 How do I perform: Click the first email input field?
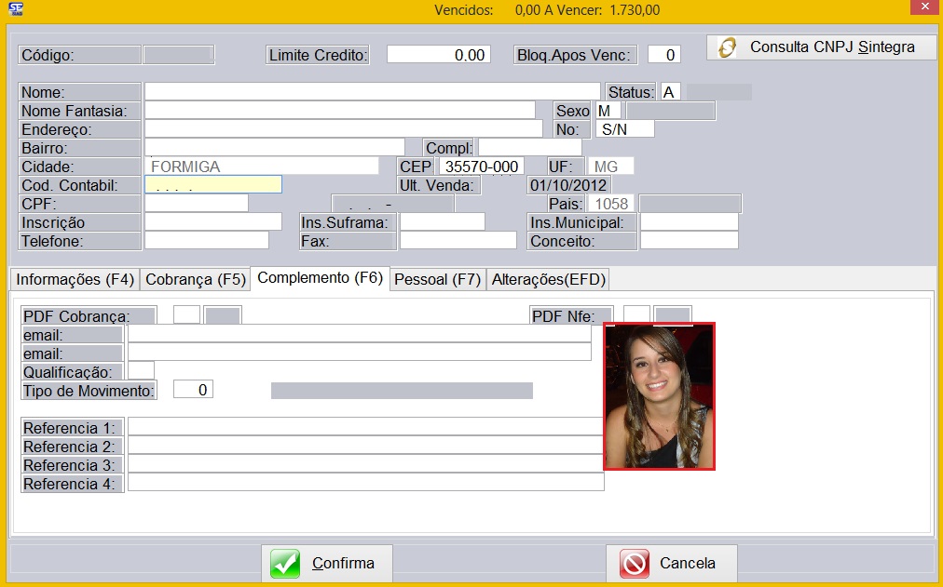coord(359,334)
